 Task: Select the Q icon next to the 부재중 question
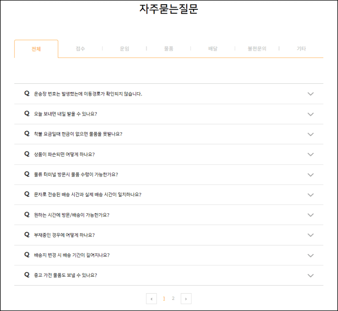click(x=26, y=235)
